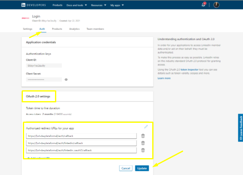243x175 pixels.
Task: Reveal the Client Secret with eye icon
Action: pyautogui.click(x=66, y=79)
